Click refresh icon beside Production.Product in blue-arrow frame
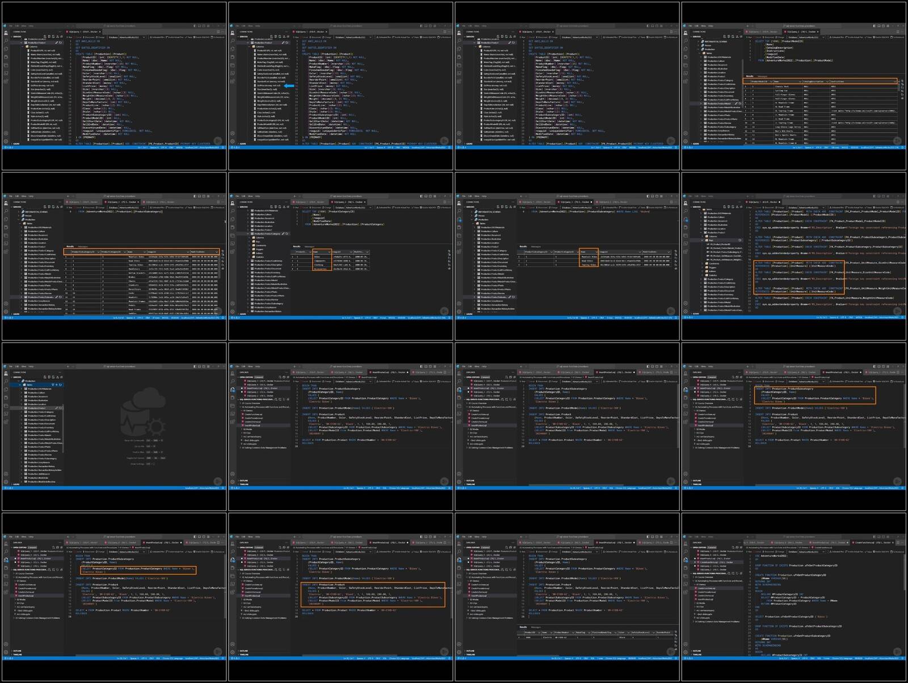Viewport: 908px width, 683px height. coord(287,43)
